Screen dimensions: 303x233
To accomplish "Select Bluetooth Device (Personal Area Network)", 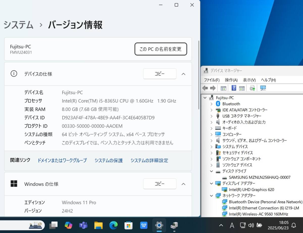I will (x=262, y=202).
